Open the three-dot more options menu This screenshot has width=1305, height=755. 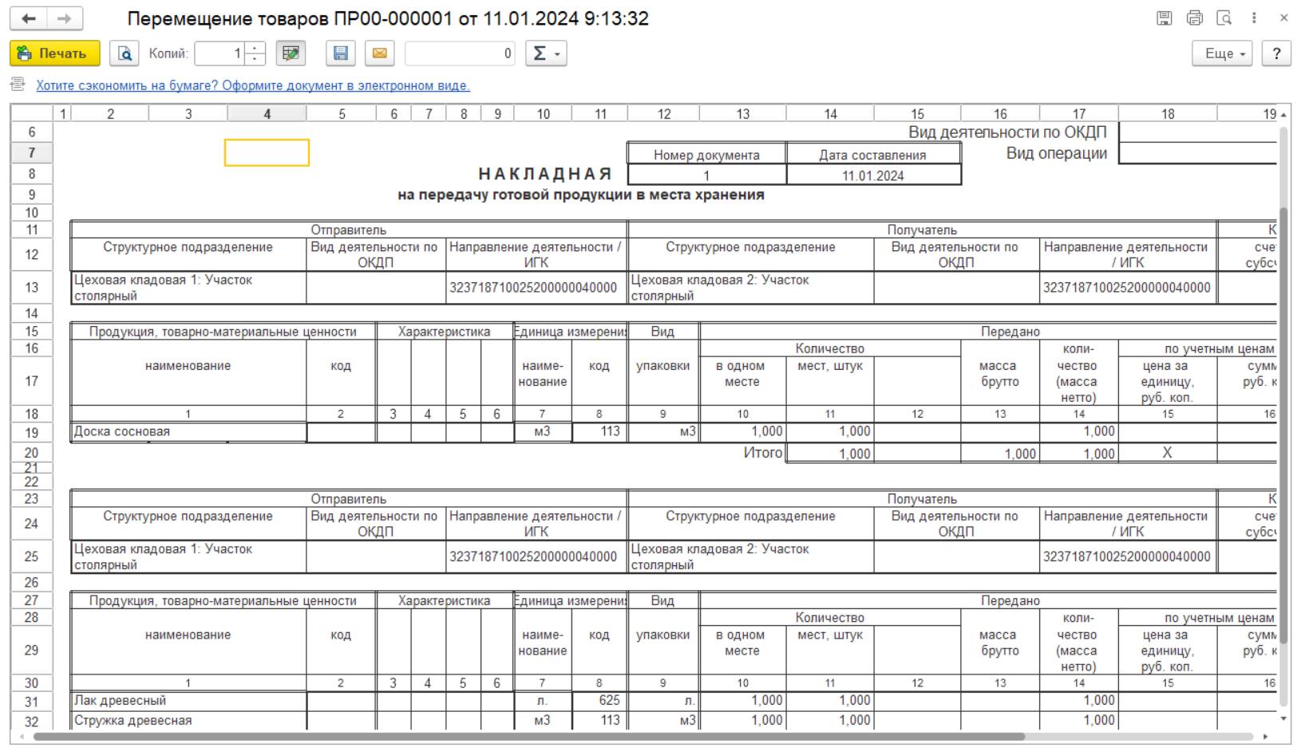[x=1254, y=18]
